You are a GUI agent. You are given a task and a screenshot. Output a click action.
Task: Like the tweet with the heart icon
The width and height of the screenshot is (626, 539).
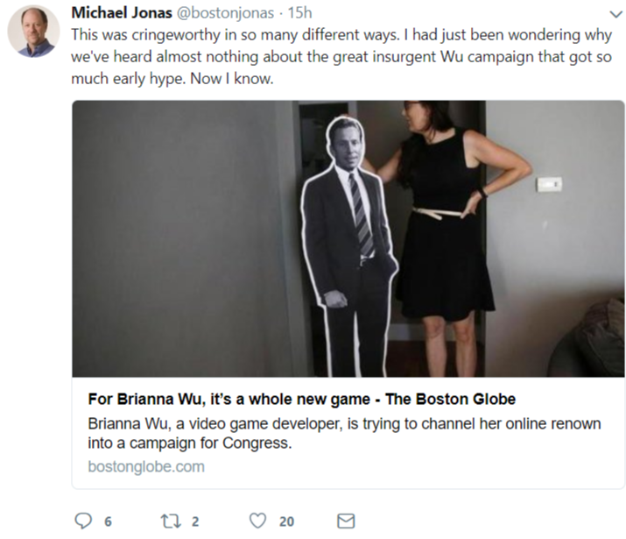pyautogui.click(x=257, y=521)
